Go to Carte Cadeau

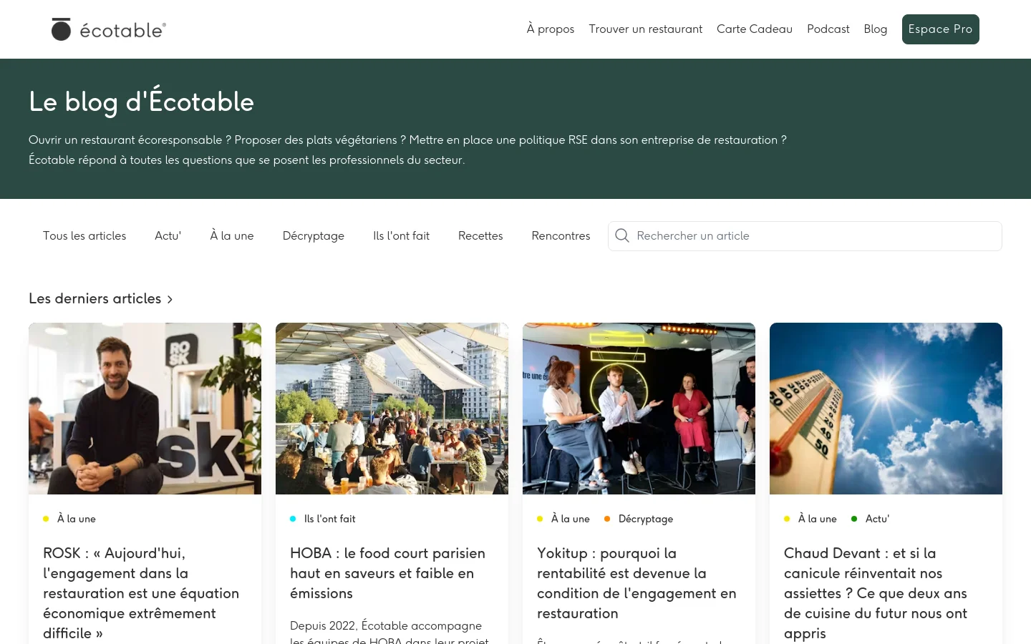(754, 29)
